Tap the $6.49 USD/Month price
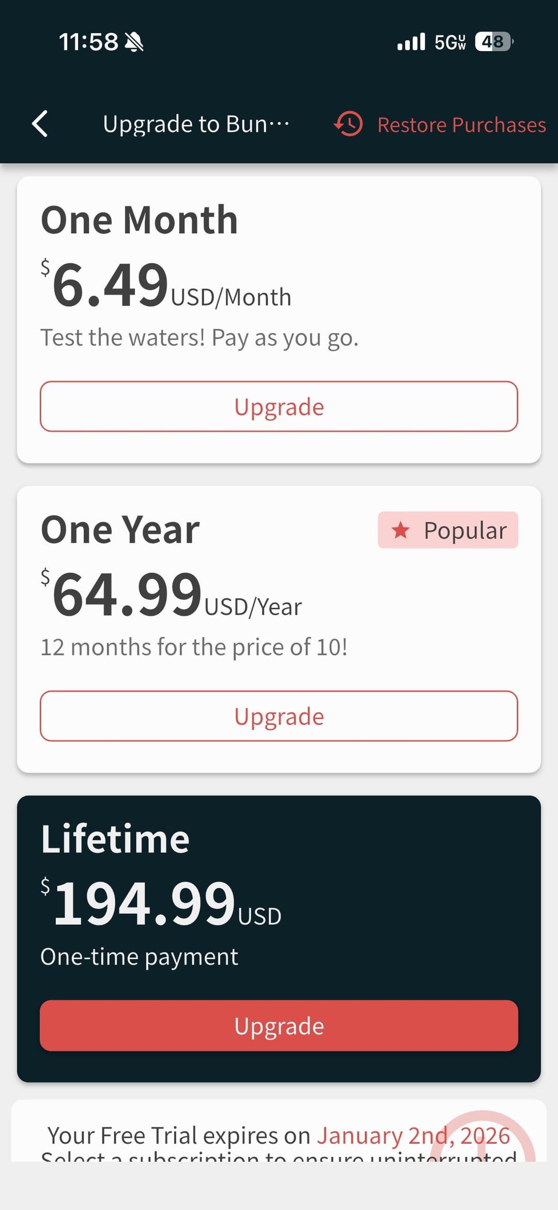Screen dimensions: 558x1210 pos(165,286)
